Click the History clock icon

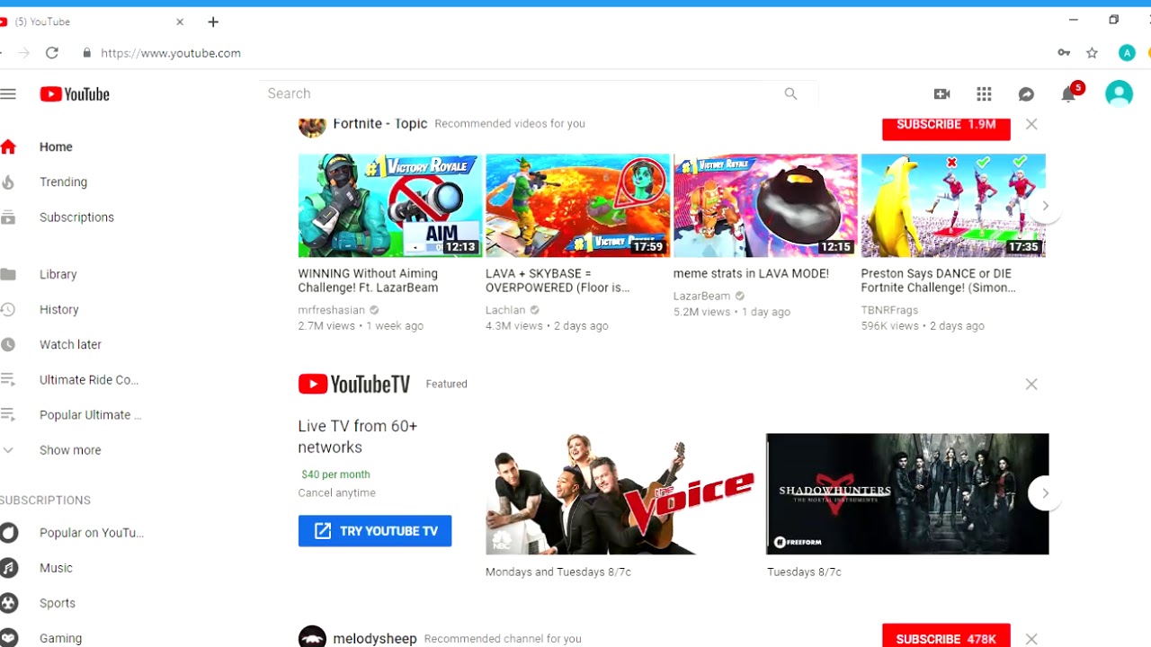tap(8, 309)
